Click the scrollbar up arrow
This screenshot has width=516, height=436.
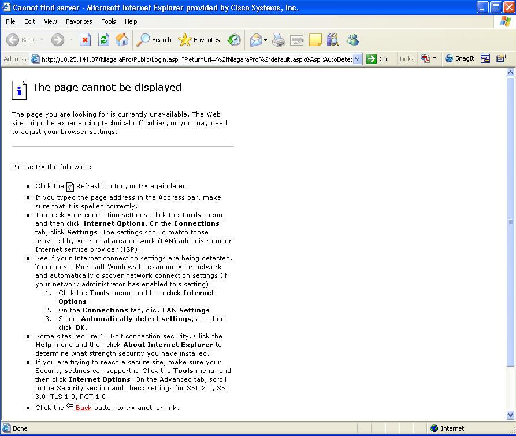click(x=510, y=72)
